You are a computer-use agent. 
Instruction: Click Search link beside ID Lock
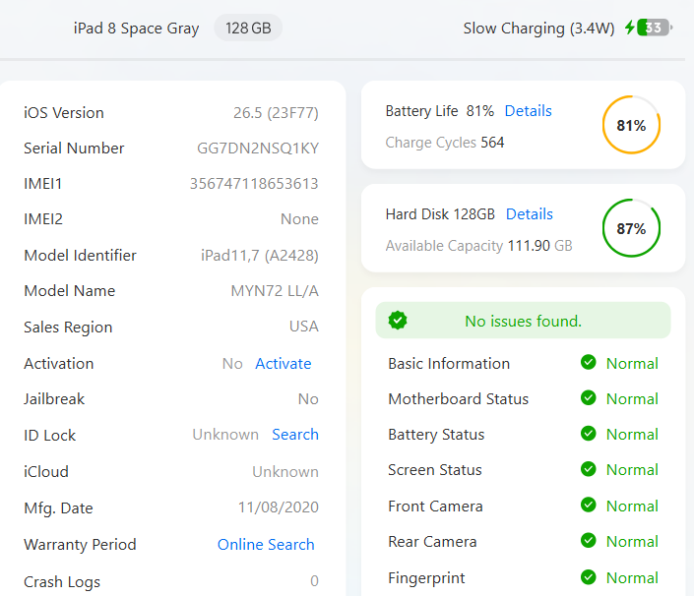click(x=295, y=434)
